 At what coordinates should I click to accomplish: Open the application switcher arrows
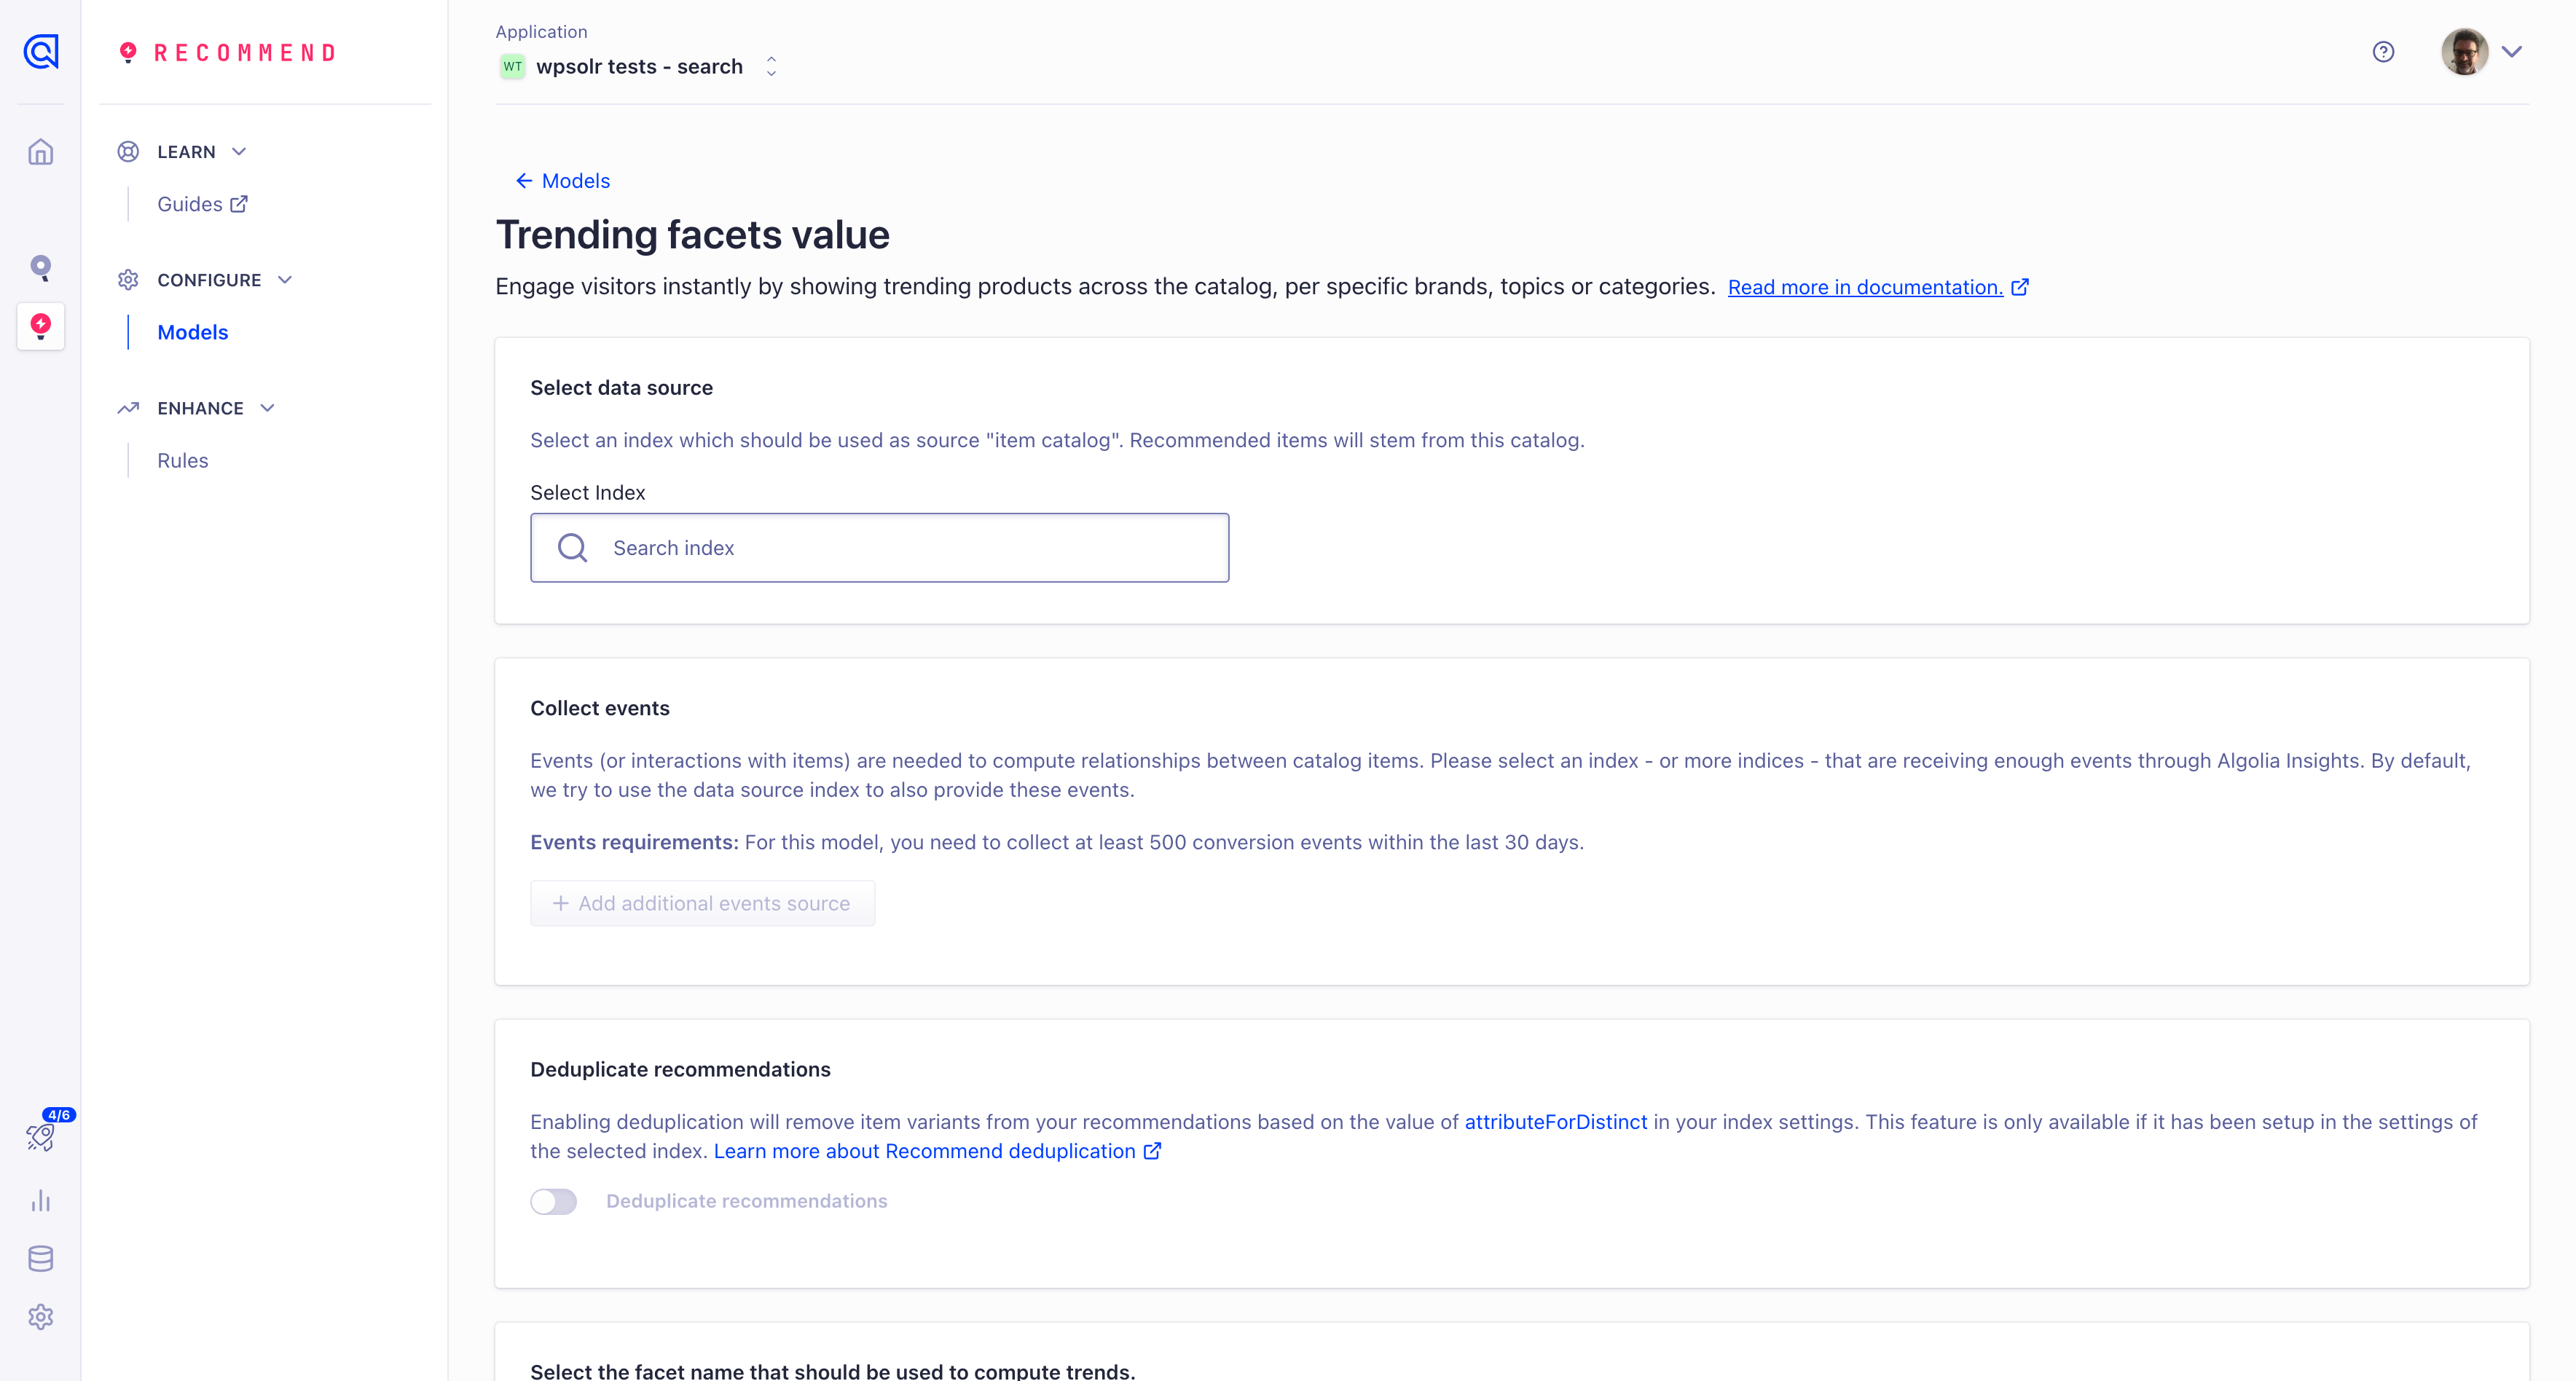(771, 67)
